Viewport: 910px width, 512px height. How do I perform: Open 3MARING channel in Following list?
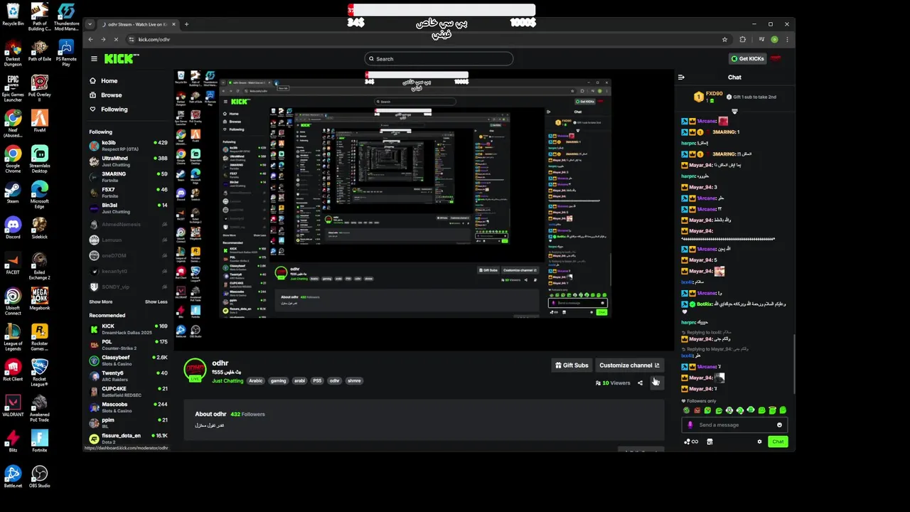coord(129,177)
